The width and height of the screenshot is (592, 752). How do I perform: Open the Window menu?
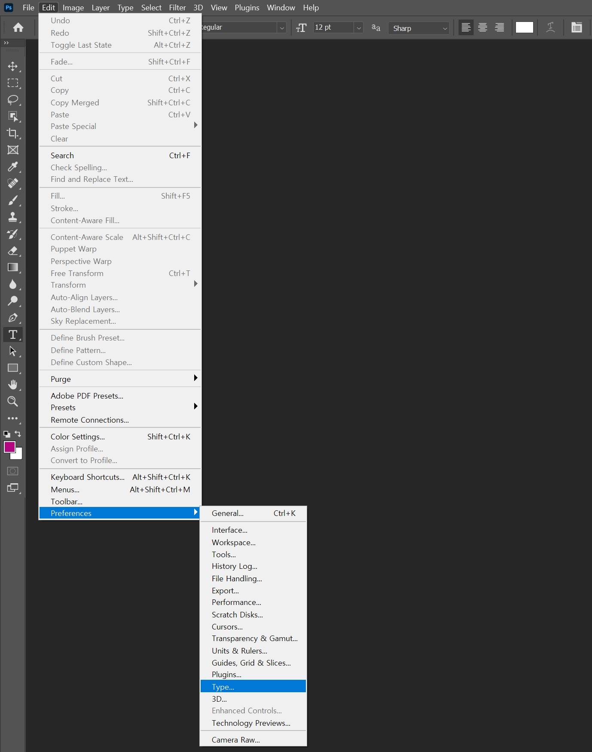click(x=281, y=8)
